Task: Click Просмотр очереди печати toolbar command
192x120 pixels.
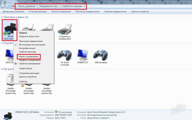Action: 87,11
